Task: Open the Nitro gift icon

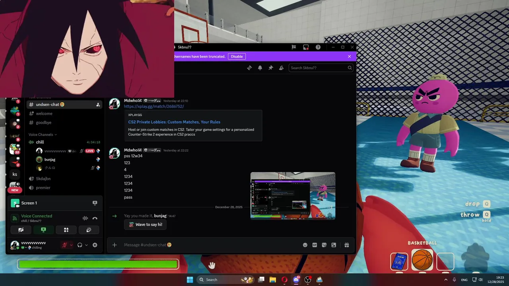Action: point(347,245)
